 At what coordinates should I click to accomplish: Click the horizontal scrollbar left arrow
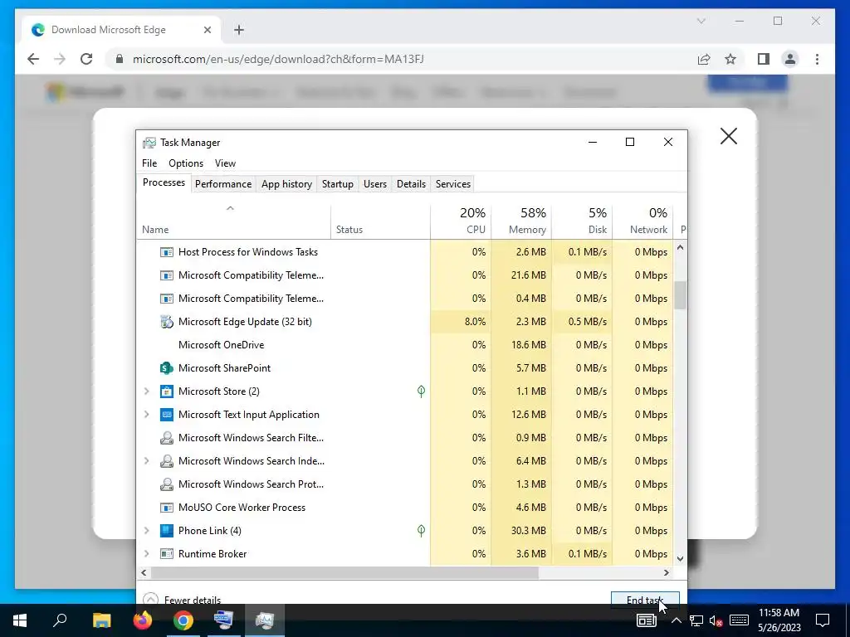click(144, 572)
